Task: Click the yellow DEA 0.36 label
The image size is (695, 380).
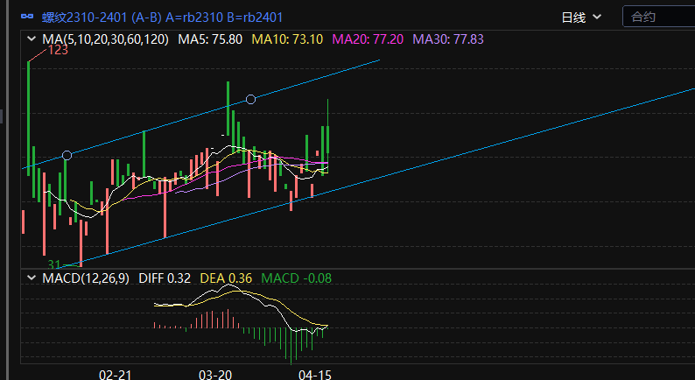Action: pyautogui.click(x=227, y=278)
